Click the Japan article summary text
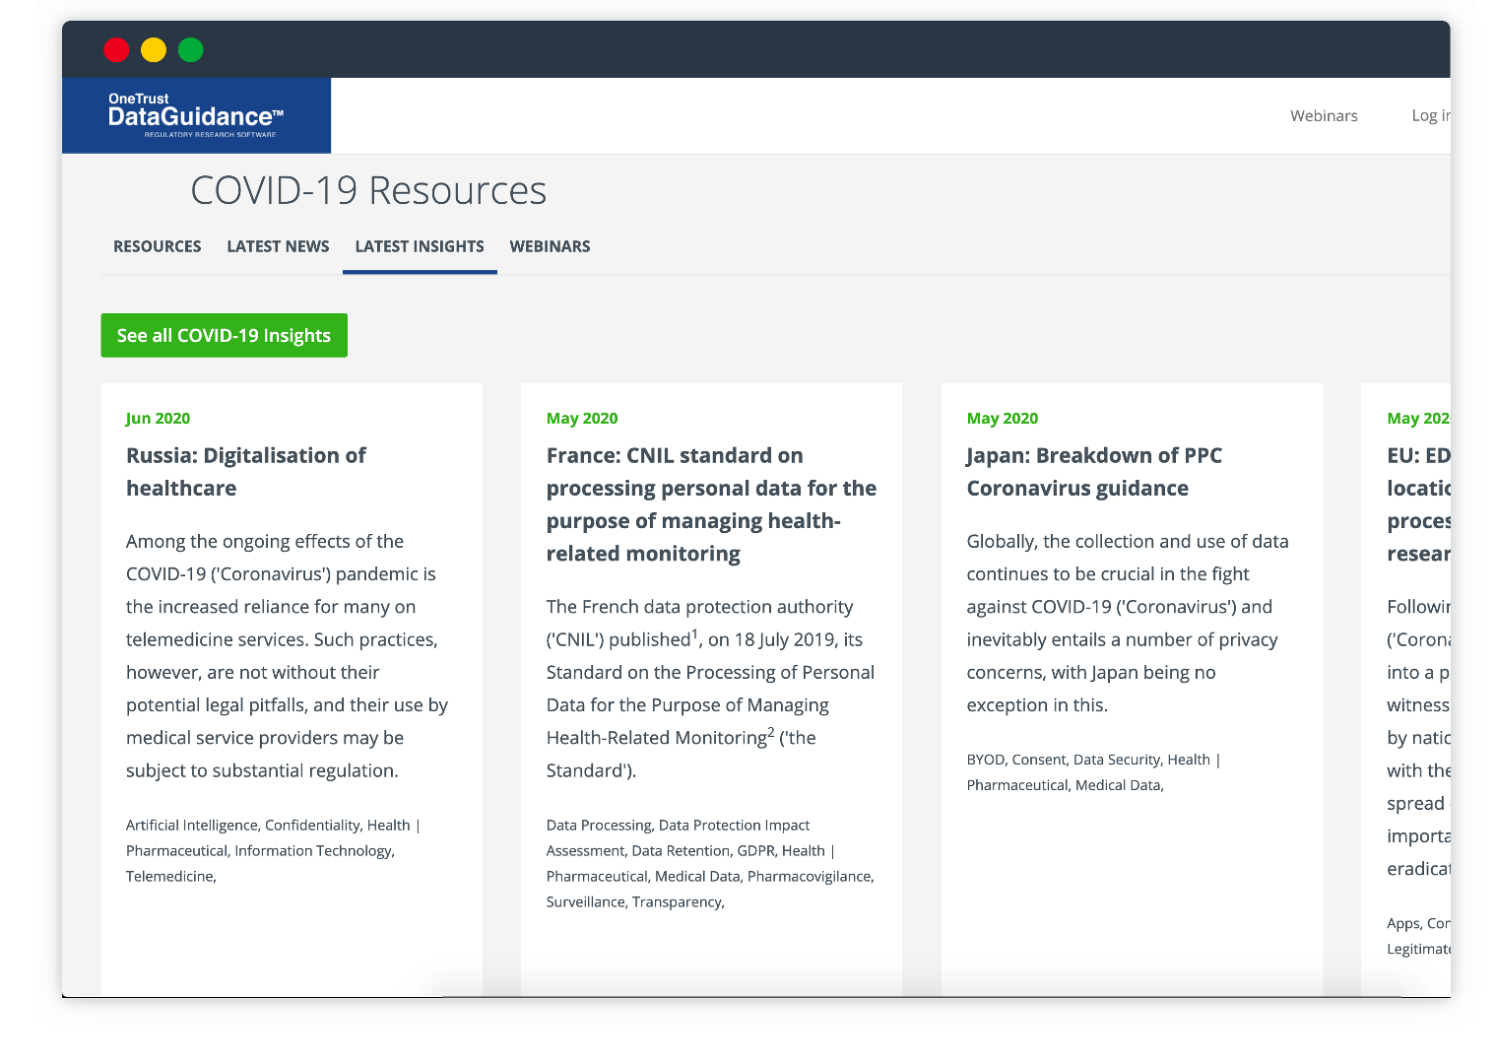The height and width of the screenshot is (1064, 1495). 1127,623
